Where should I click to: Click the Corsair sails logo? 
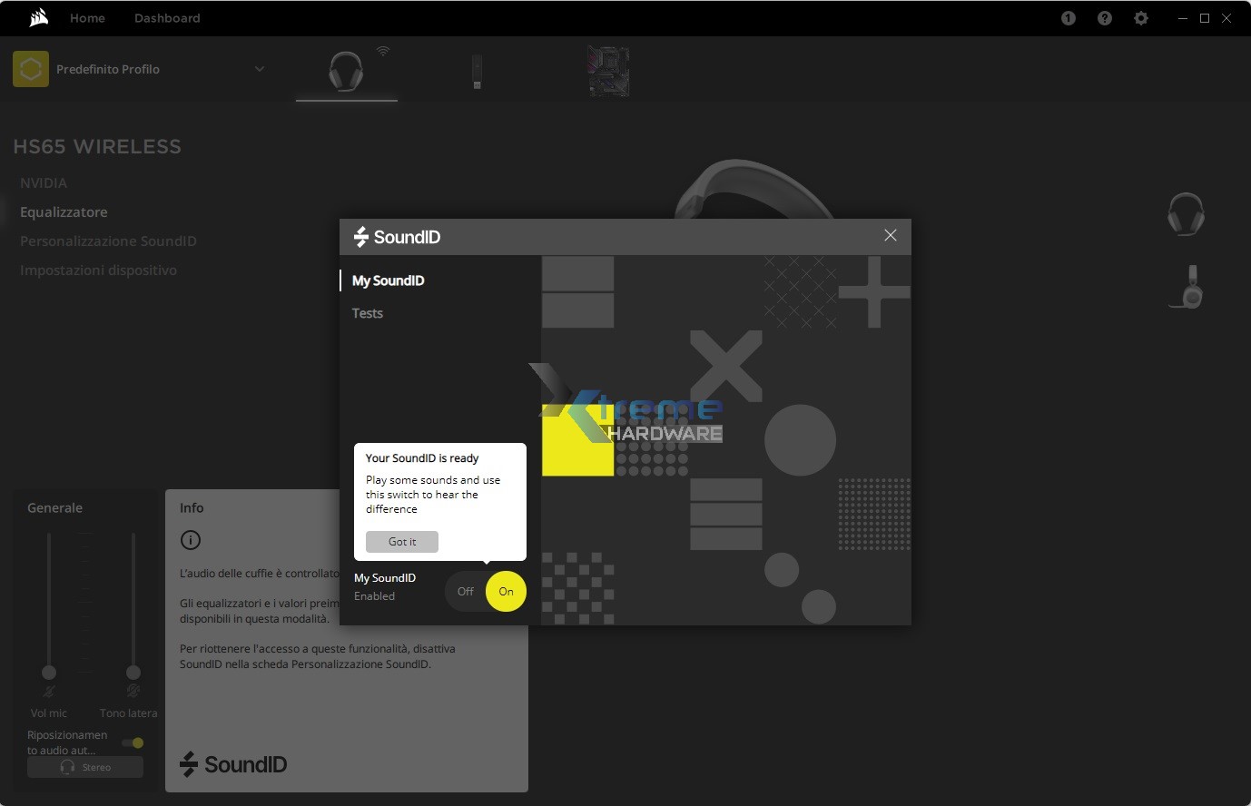click(x=38, y=18)
